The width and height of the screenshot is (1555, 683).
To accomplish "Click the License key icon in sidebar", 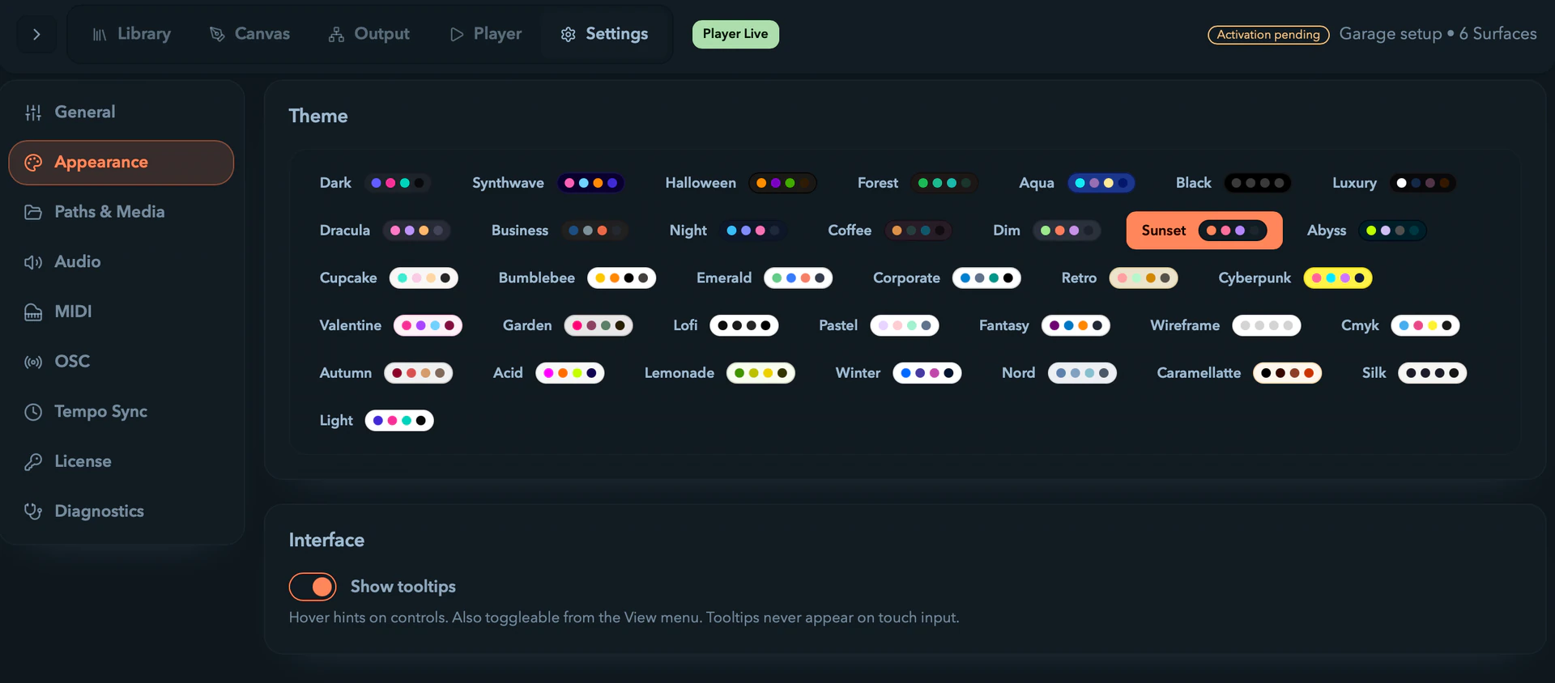I will 33,462.
